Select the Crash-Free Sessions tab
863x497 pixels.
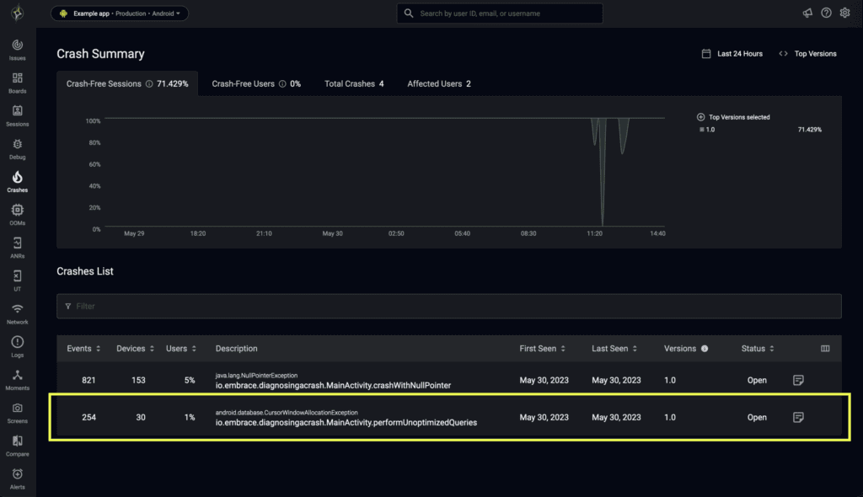127,84
